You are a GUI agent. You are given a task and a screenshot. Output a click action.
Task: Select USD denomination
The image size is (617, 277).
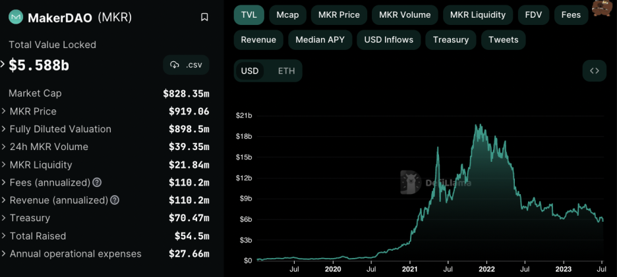[x=249, y=70]
